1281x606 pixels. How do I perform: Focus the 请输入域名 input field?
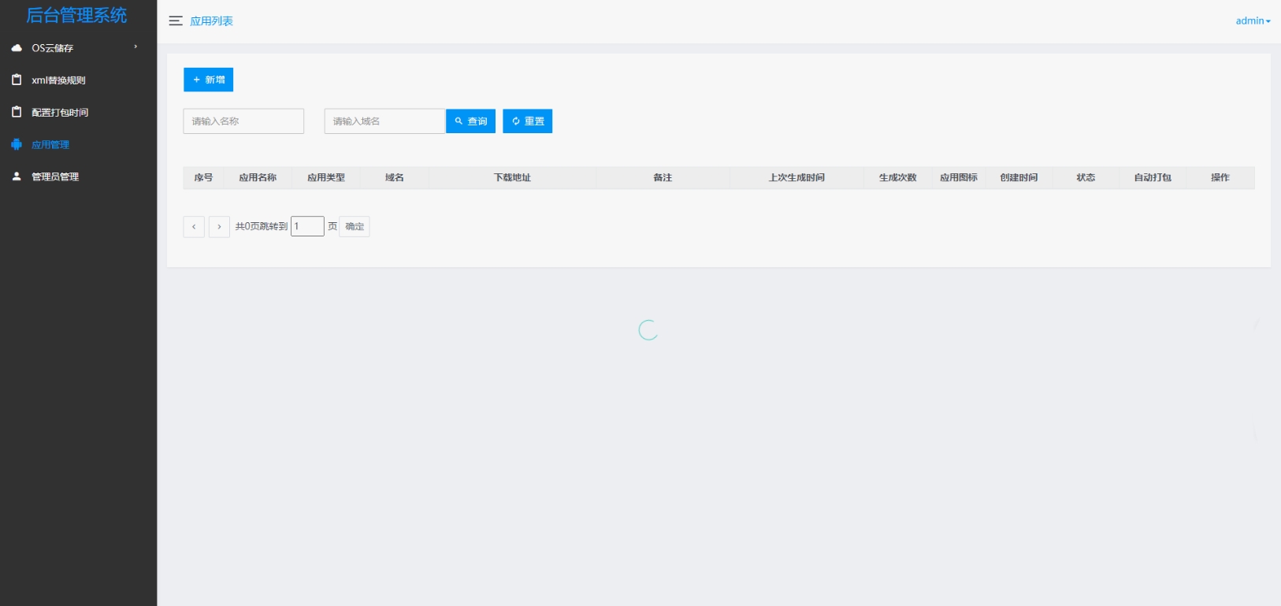(x=384, y=121)
